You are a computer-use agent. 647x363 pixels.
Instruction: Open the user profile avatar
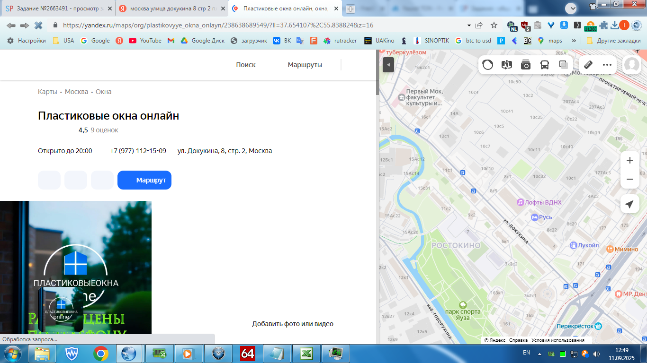pos(631,65)
